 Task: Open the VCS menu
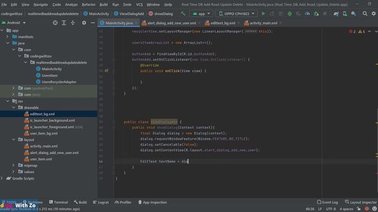click(139, 5)
